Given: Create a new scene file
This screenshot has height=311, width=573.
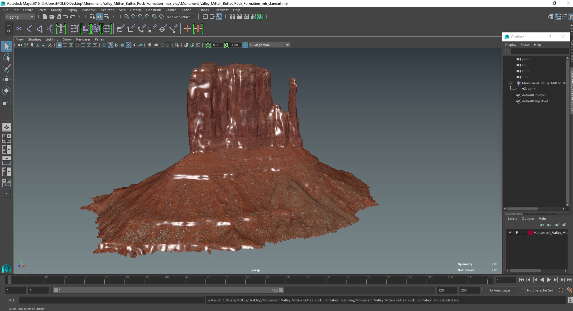Looking at the screenshot, I should tap(45, 17).
